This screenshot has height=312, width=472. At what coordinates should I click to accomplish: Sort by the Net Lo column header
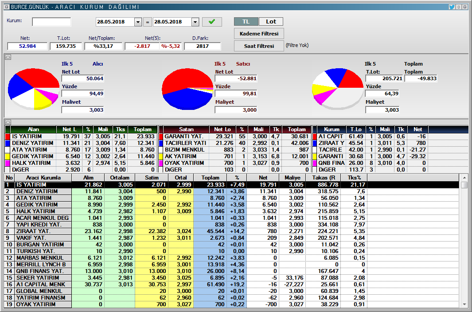point(222,129)
